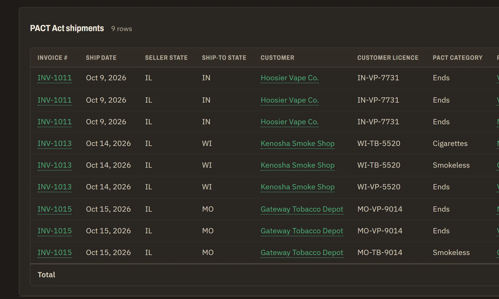Open INV-1013 link in the Wisconsin Smokeless row
Screen dimensions: 499x299
55,165
